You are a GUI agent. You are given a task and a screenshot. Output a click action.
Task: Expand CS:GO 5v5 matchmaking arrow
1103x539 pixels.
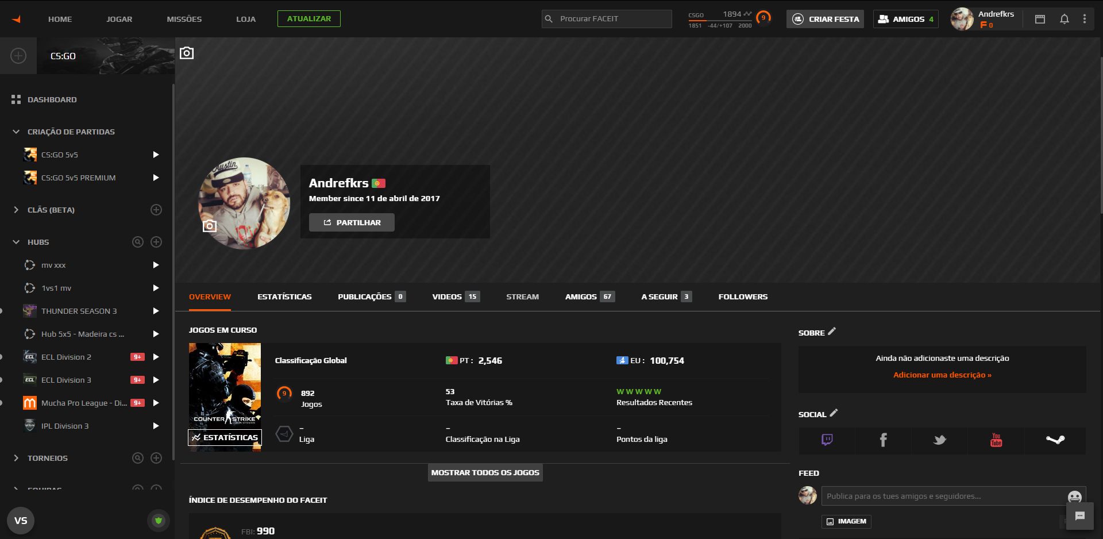(156, 155)
